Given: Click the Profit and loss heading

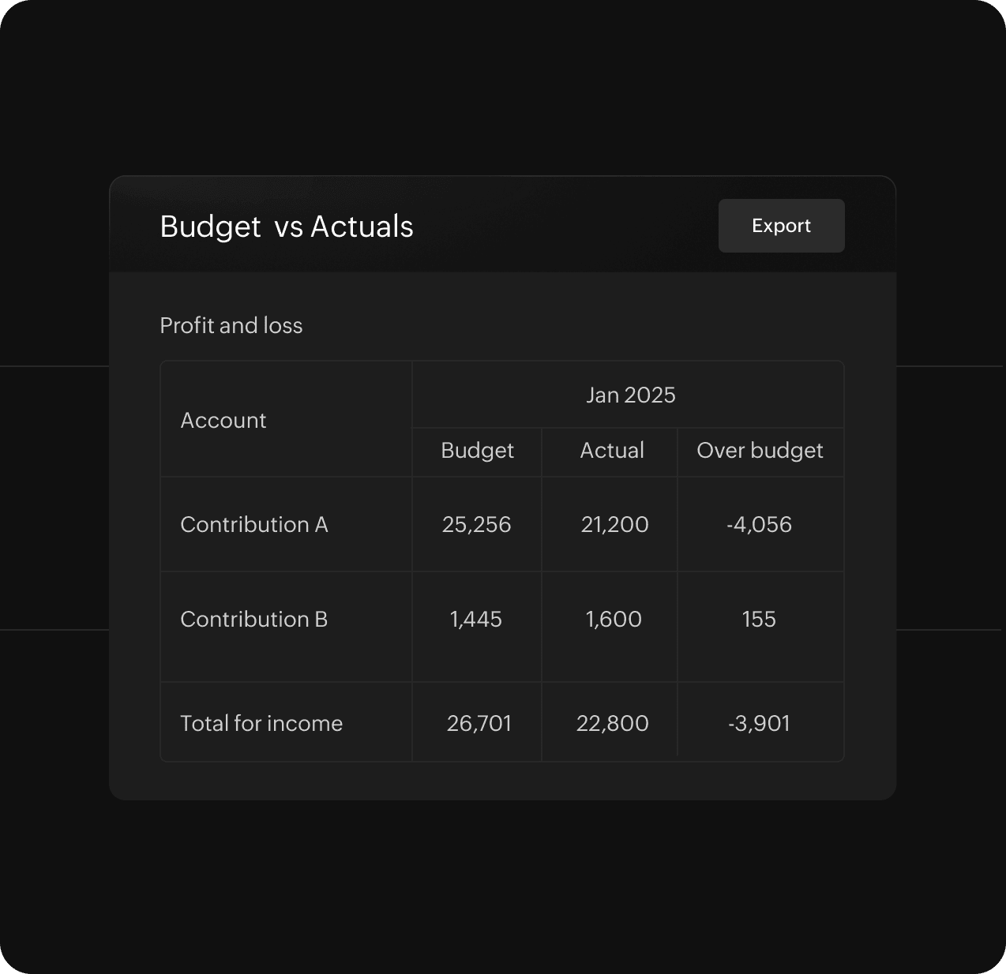Looking at the screenshot, I should coord(231,325).
